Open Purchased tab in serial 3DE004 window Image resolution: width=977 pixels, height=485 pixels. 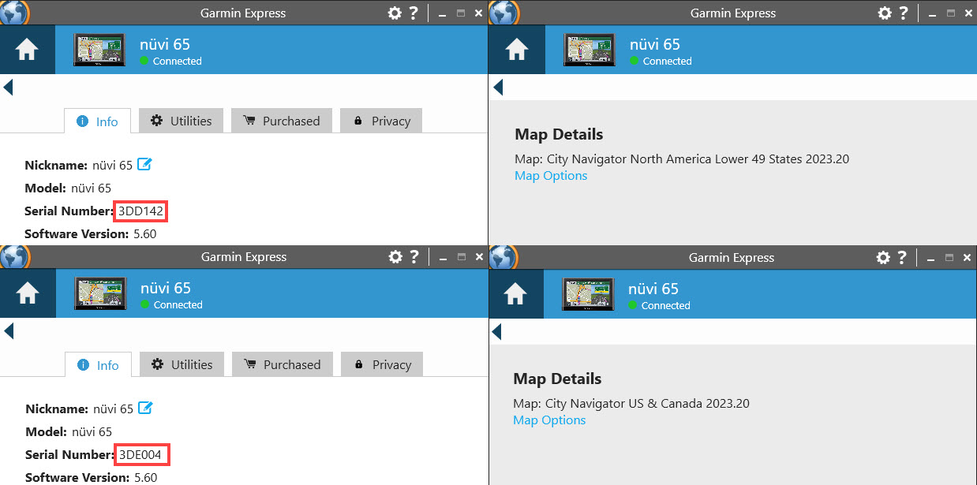[283, 364]
